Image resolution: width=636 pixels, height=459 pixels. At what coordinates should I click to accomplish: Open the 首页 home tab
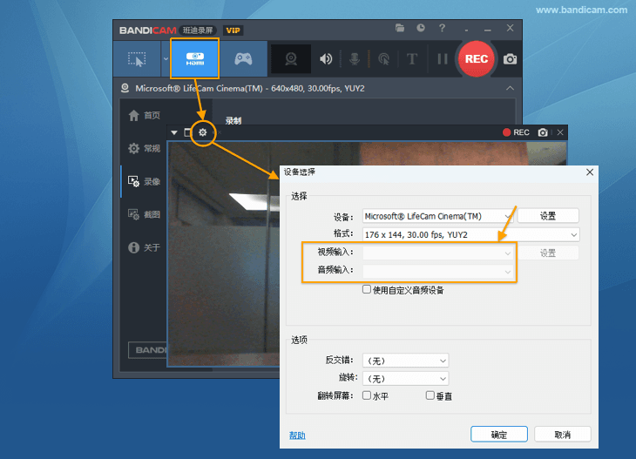(x=145, y=116)
